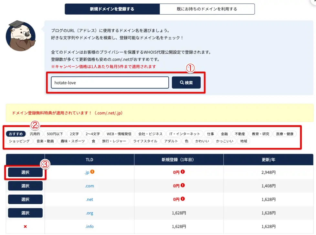Click the × mark on the .info row
The image size is (316, 235).
[25, 226]
